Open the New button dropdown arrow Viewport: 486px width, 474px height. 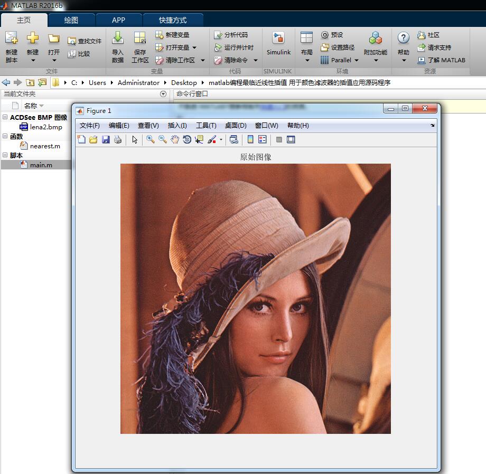(x=33, y=60)
